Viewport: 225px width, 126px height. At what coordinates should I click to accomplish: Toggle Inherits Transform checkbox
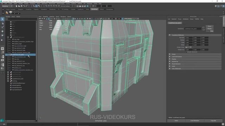[186, 52]
